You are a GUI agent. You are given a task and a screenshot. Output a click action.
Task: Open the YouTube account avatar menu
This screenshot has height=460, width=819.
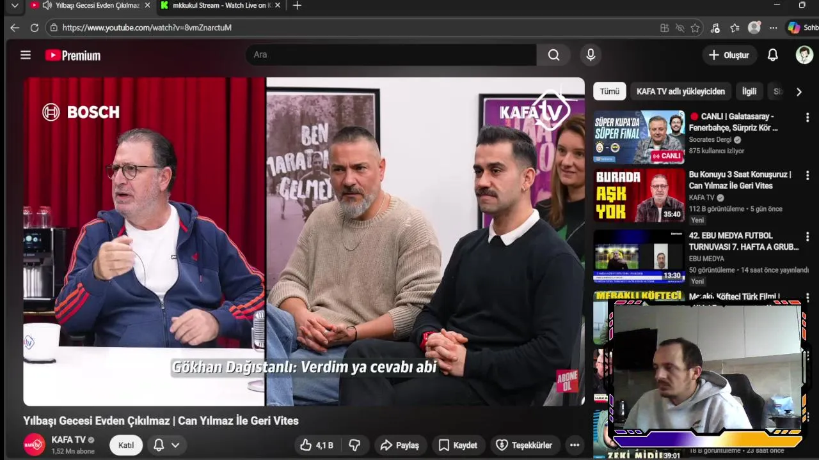tap(804, 55)
